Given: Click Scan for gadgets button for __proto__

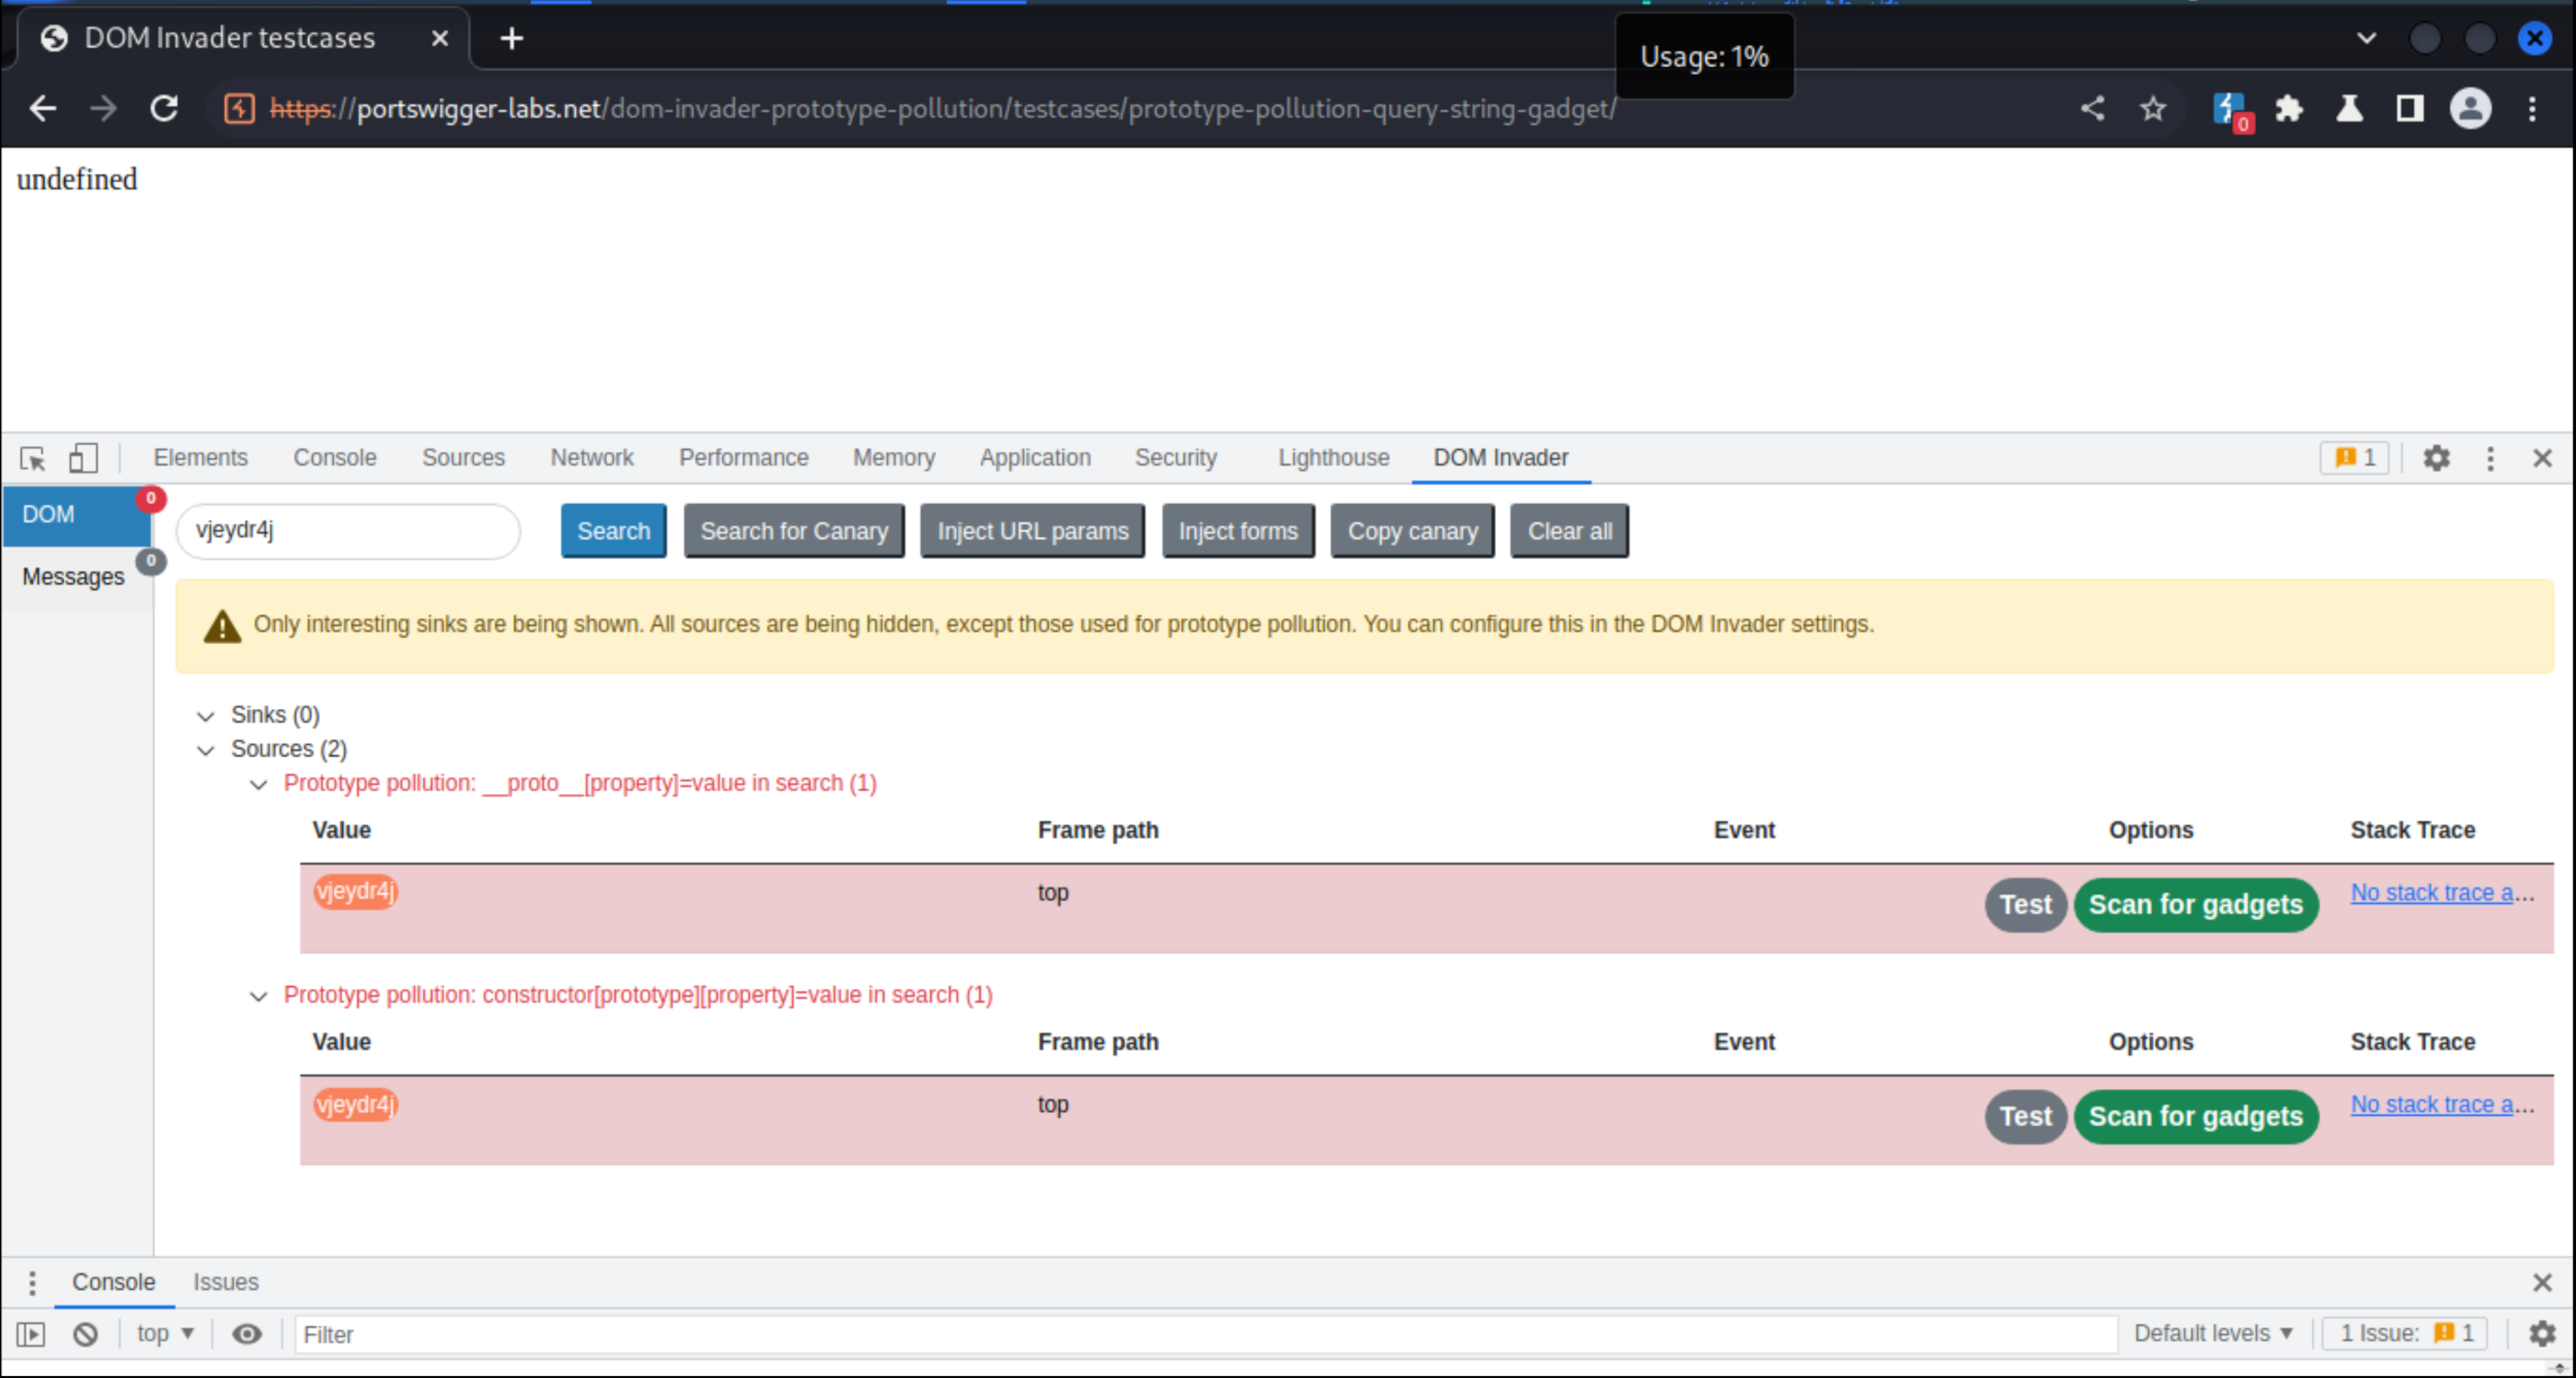Looking at the screenshot, I should click(x=2194, y=902).
